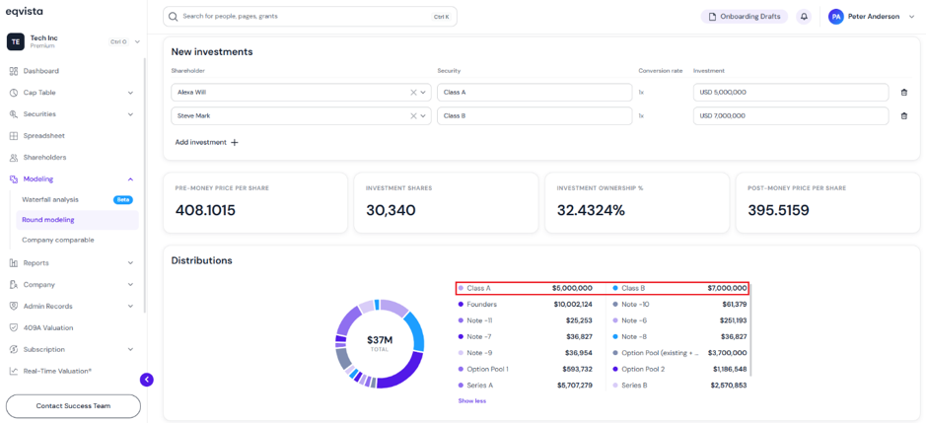Image resolution: width=926 pixels, height=423 pixels.
Task: Click the Class B legend color dot
Action: coord(614,288)
